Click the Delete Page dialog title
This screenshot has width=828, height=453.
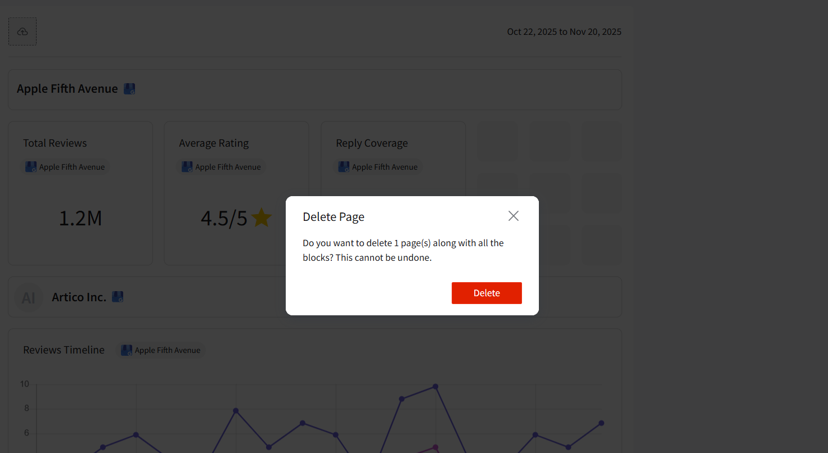334,217
